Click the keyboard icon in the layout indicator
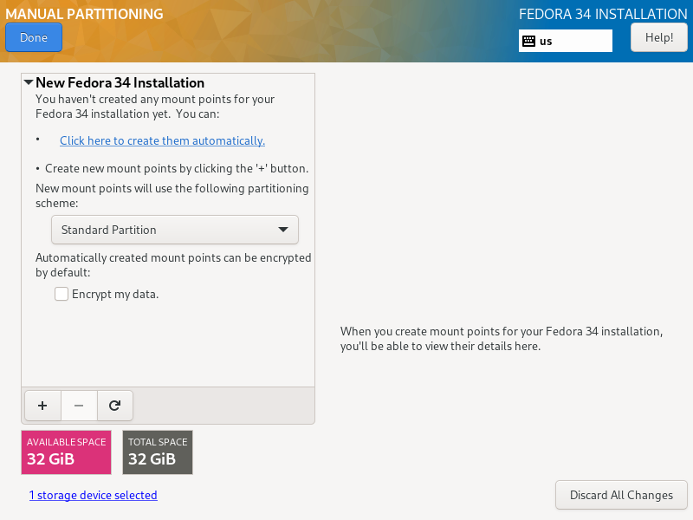Screen dimensions: 693x520 [528, 41]
